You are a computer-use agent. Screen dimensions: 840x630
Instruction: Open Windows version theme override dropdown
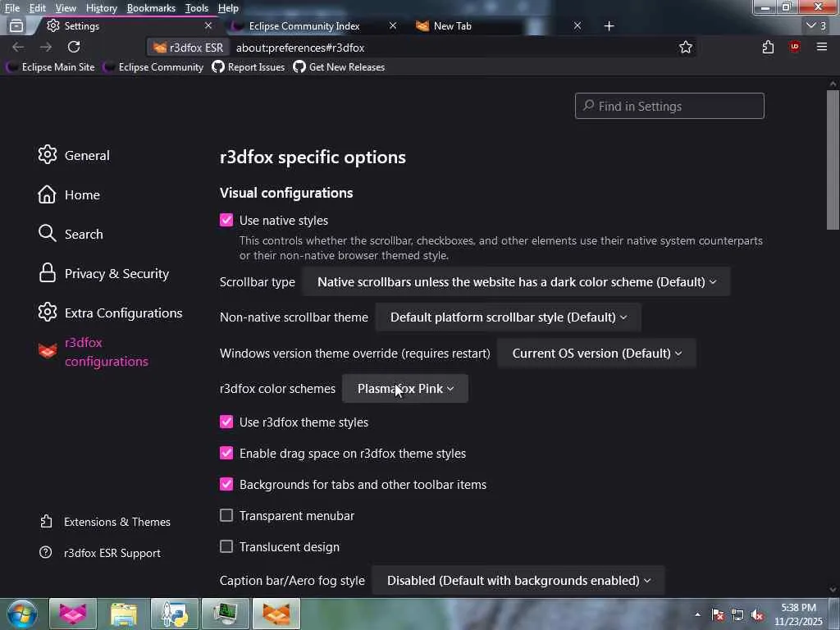pyautogui.click(x=596, y=353)
